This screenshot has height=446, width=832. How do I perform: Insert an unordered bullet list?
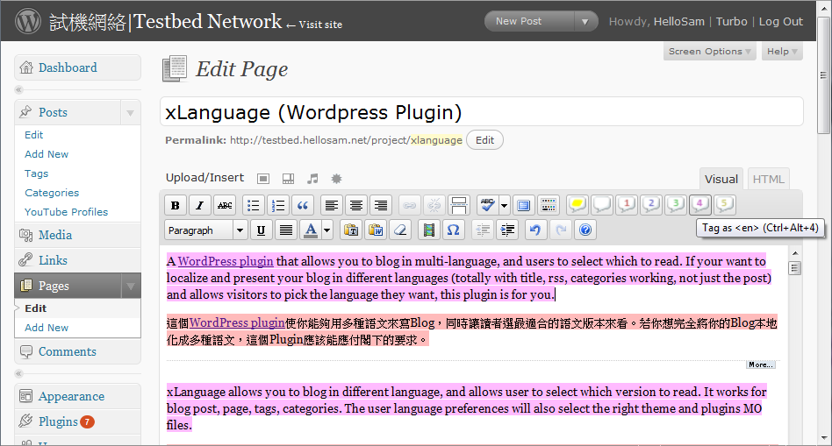(254, 205)
